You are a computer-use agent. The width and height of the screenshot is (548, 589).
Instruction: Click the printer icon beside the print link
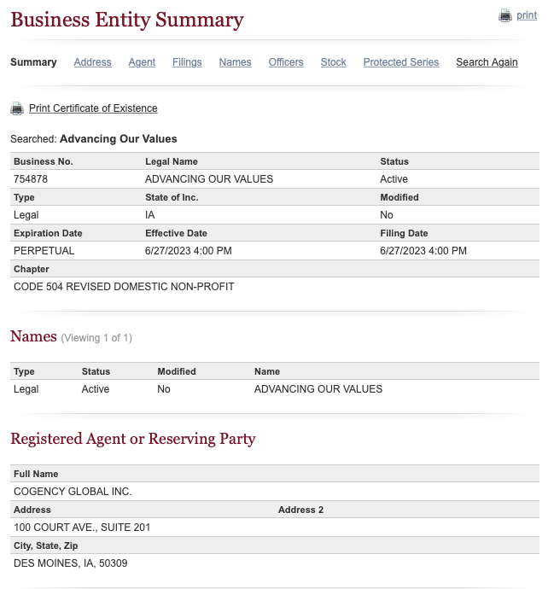coord(505,15)
